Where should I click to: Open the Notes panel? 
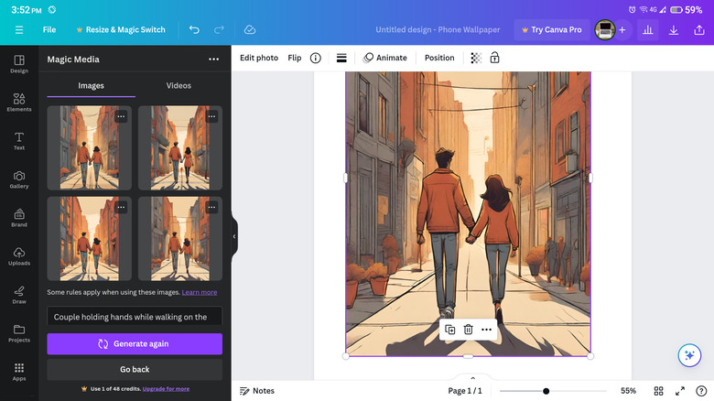click(x=257, y=391)
